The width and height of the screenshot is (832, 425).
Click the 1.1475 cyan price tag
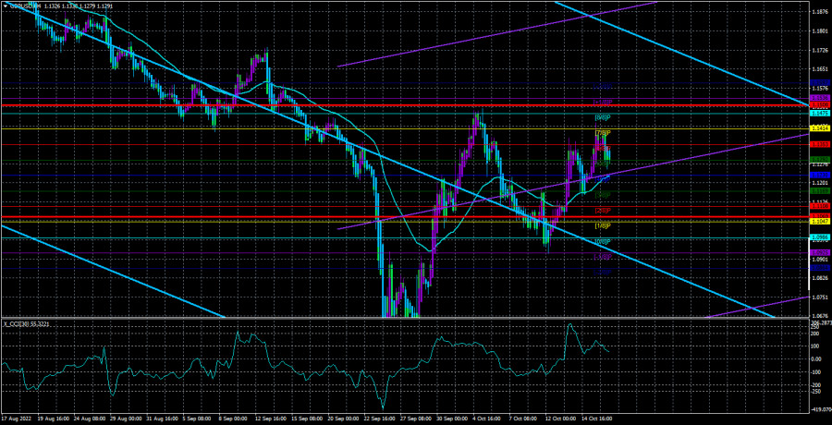[x=820, y=114]
